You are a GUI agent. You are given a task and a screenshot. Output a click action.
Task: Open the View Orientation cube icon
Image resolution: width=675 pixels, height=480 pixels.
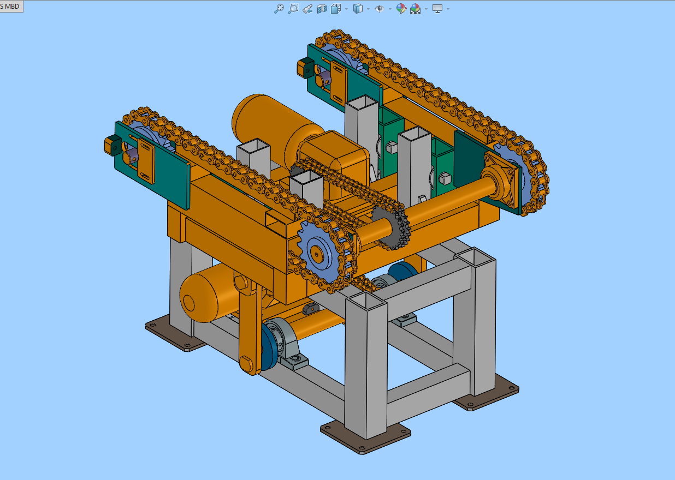[x=336, y=9]
